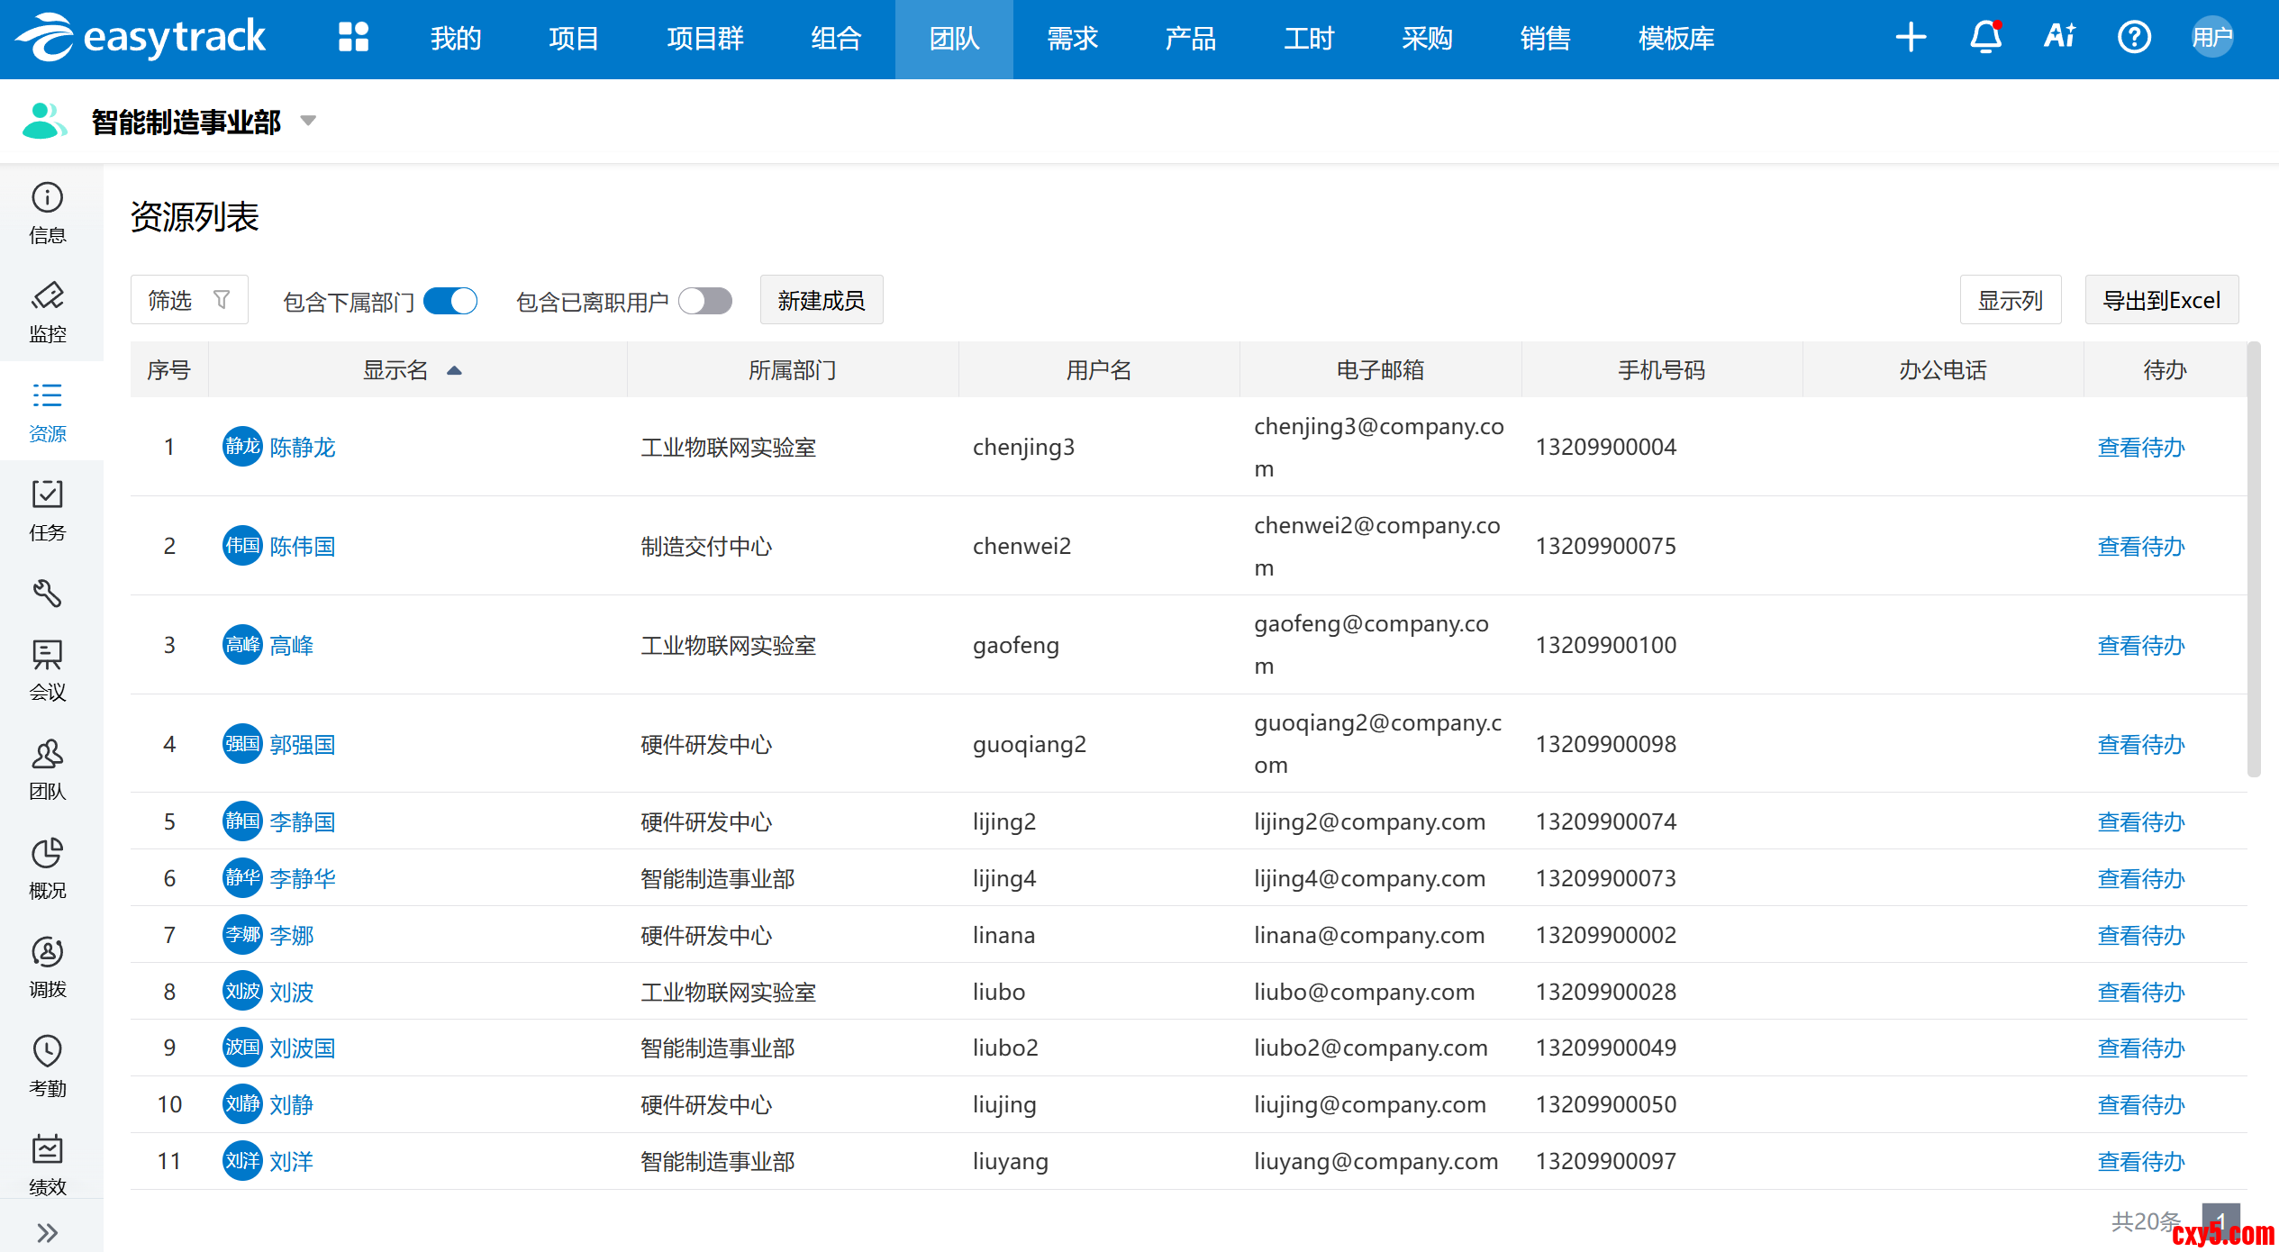Enable 包含已离职用户 switch
2279x1252 pixels.
click(705, 301)
